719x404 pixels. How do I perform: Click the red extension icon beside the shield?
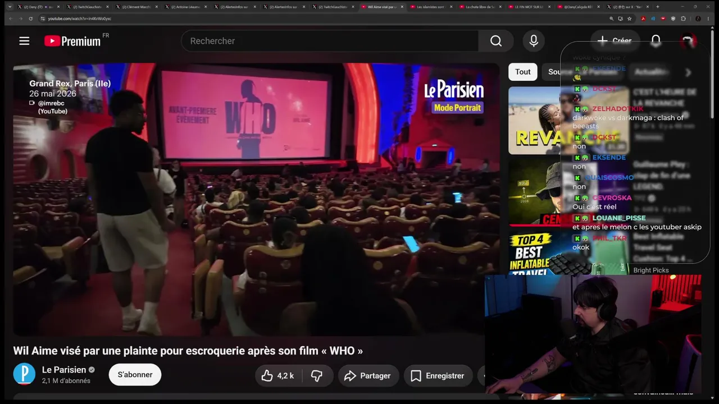663,19
